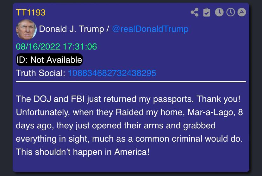Click the Donald J. Trump display name
This screenshot has width=262, height=176.
[x=71, y=29]
